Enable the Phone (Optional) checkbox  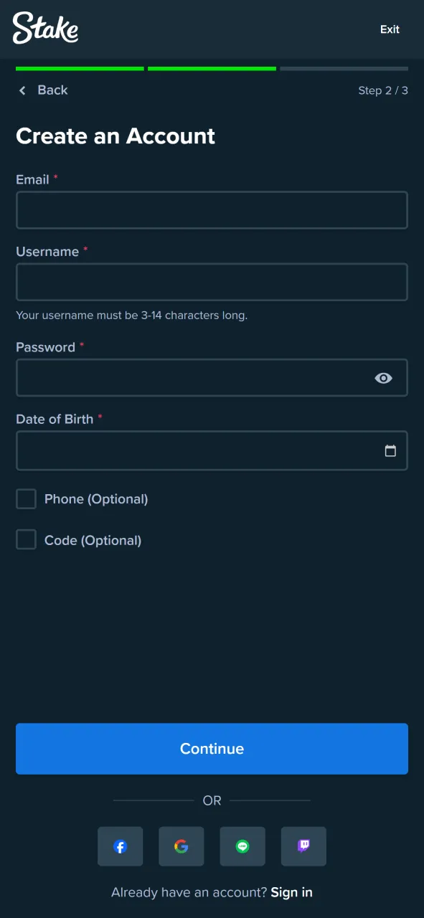(x=26, y=498)
